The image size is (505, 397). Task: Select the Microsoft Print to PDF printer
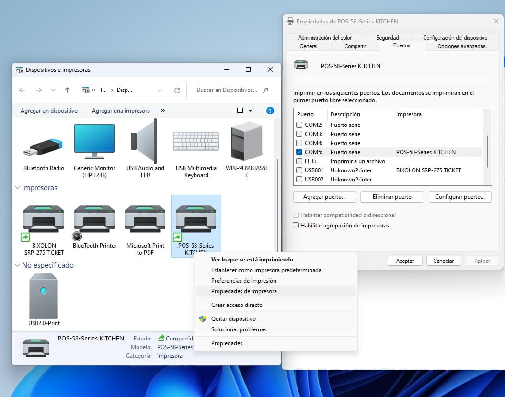coord(145,219)
